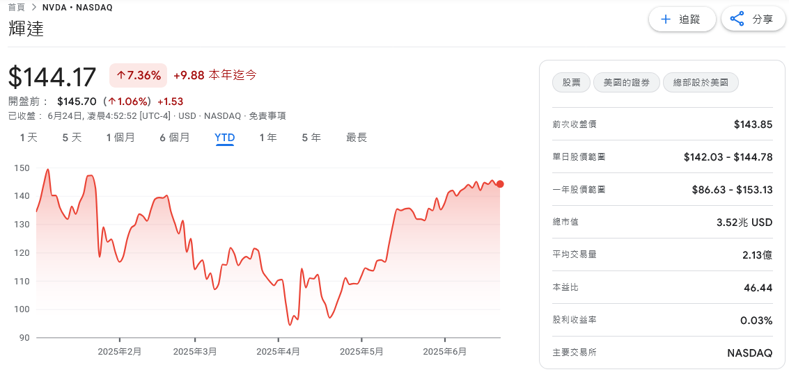Click the 2025年4月 axis label
789x372 pixels.
[279, 351]
